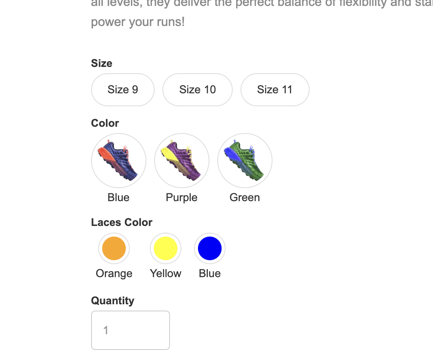Choose the purple shoe image
433x359 pixels.
coord(182,161)
